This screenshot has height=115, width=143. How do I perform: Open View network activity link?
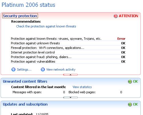(x=61, y=70)
